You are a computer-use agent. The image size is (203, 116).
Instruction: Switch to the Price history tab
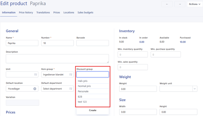(x=26, y=12)
